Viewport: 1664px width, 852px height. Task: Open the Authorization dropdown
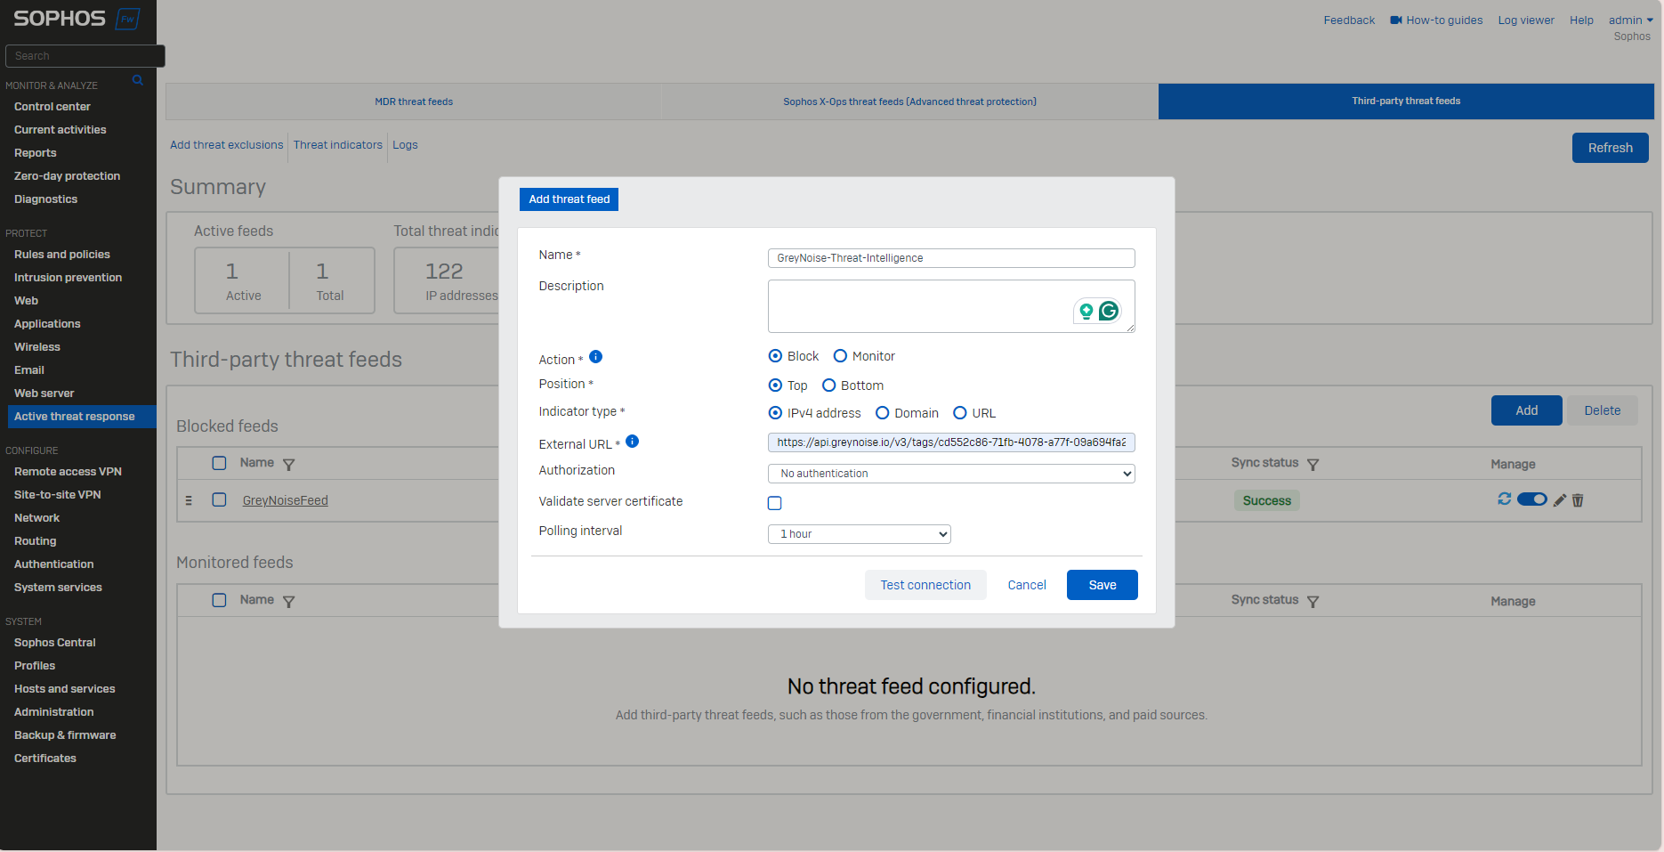click(x=951, y=474)
